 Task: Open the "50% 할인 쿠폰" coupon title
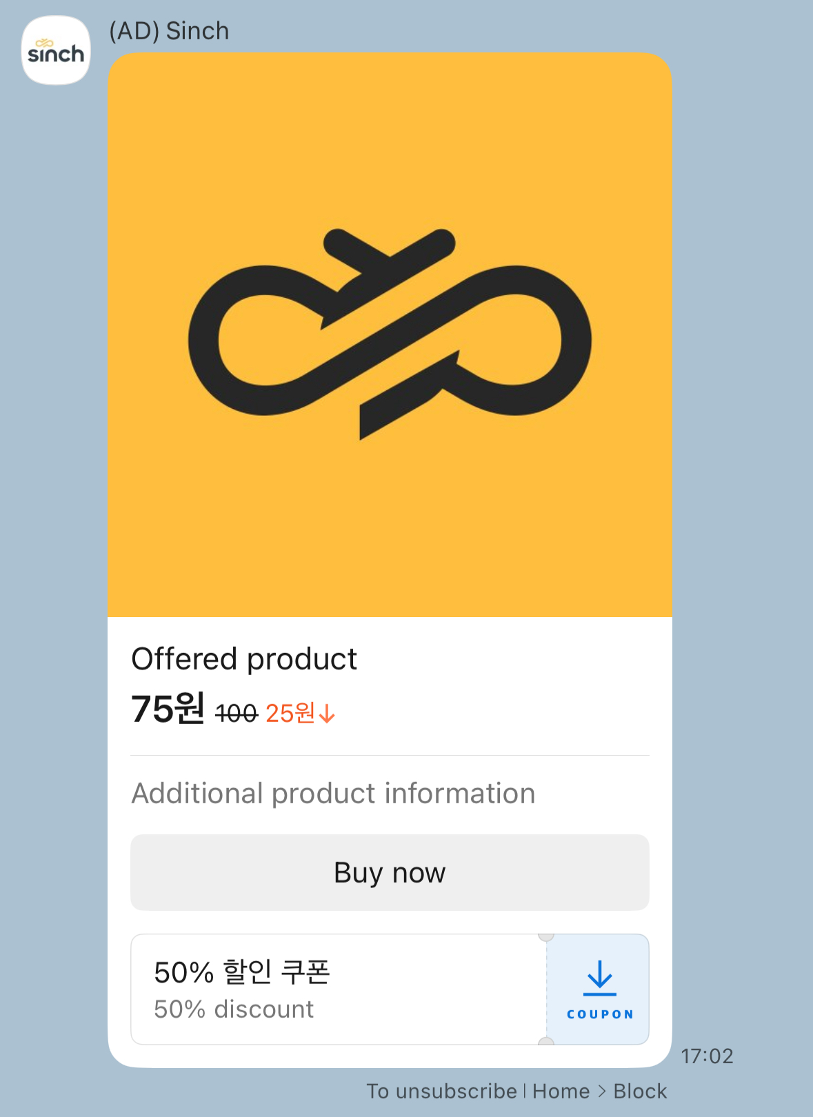click(x=242, y=972)
